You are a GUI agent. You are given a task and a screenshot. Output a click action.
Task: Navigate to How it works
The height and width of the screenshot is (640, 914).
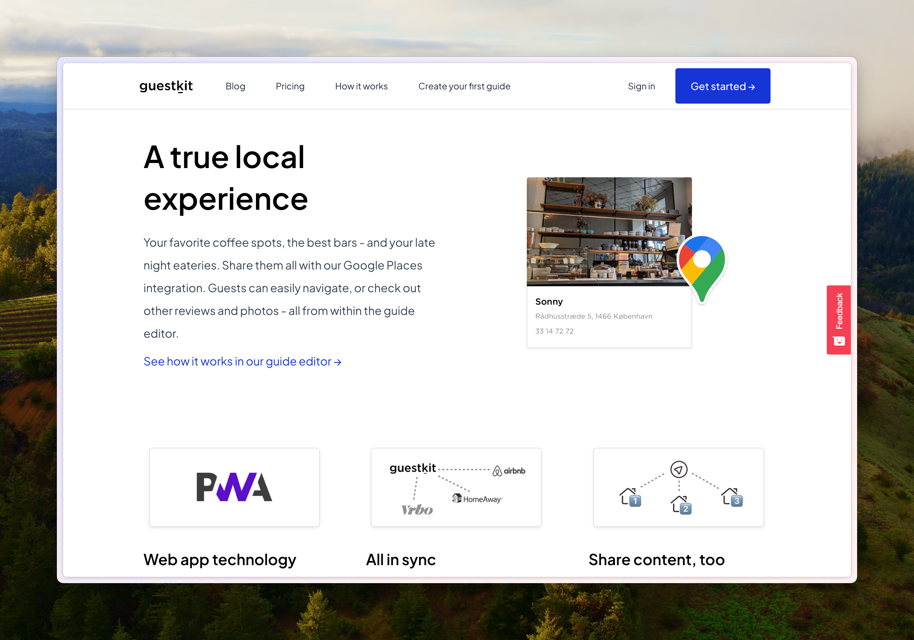point(361,86)
